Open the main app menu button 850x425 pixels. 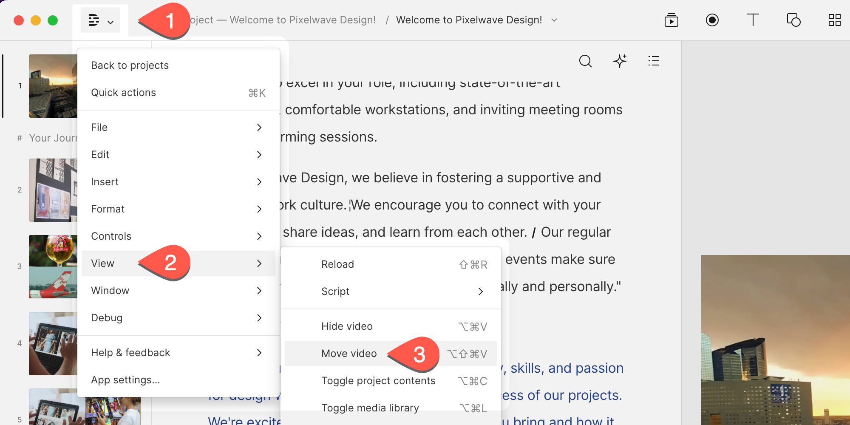(100, 20)
